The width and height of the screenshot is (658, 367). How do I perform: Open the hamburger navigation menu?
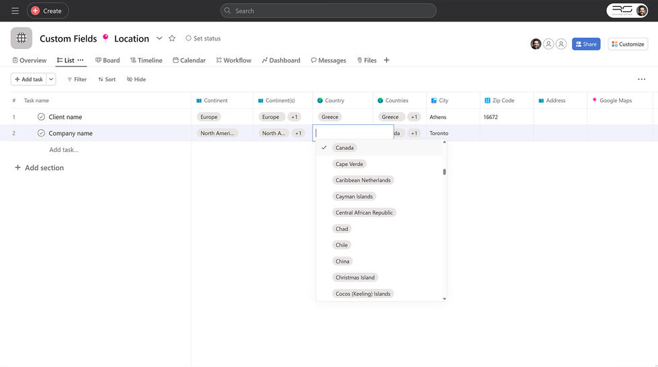pos(15,11)
